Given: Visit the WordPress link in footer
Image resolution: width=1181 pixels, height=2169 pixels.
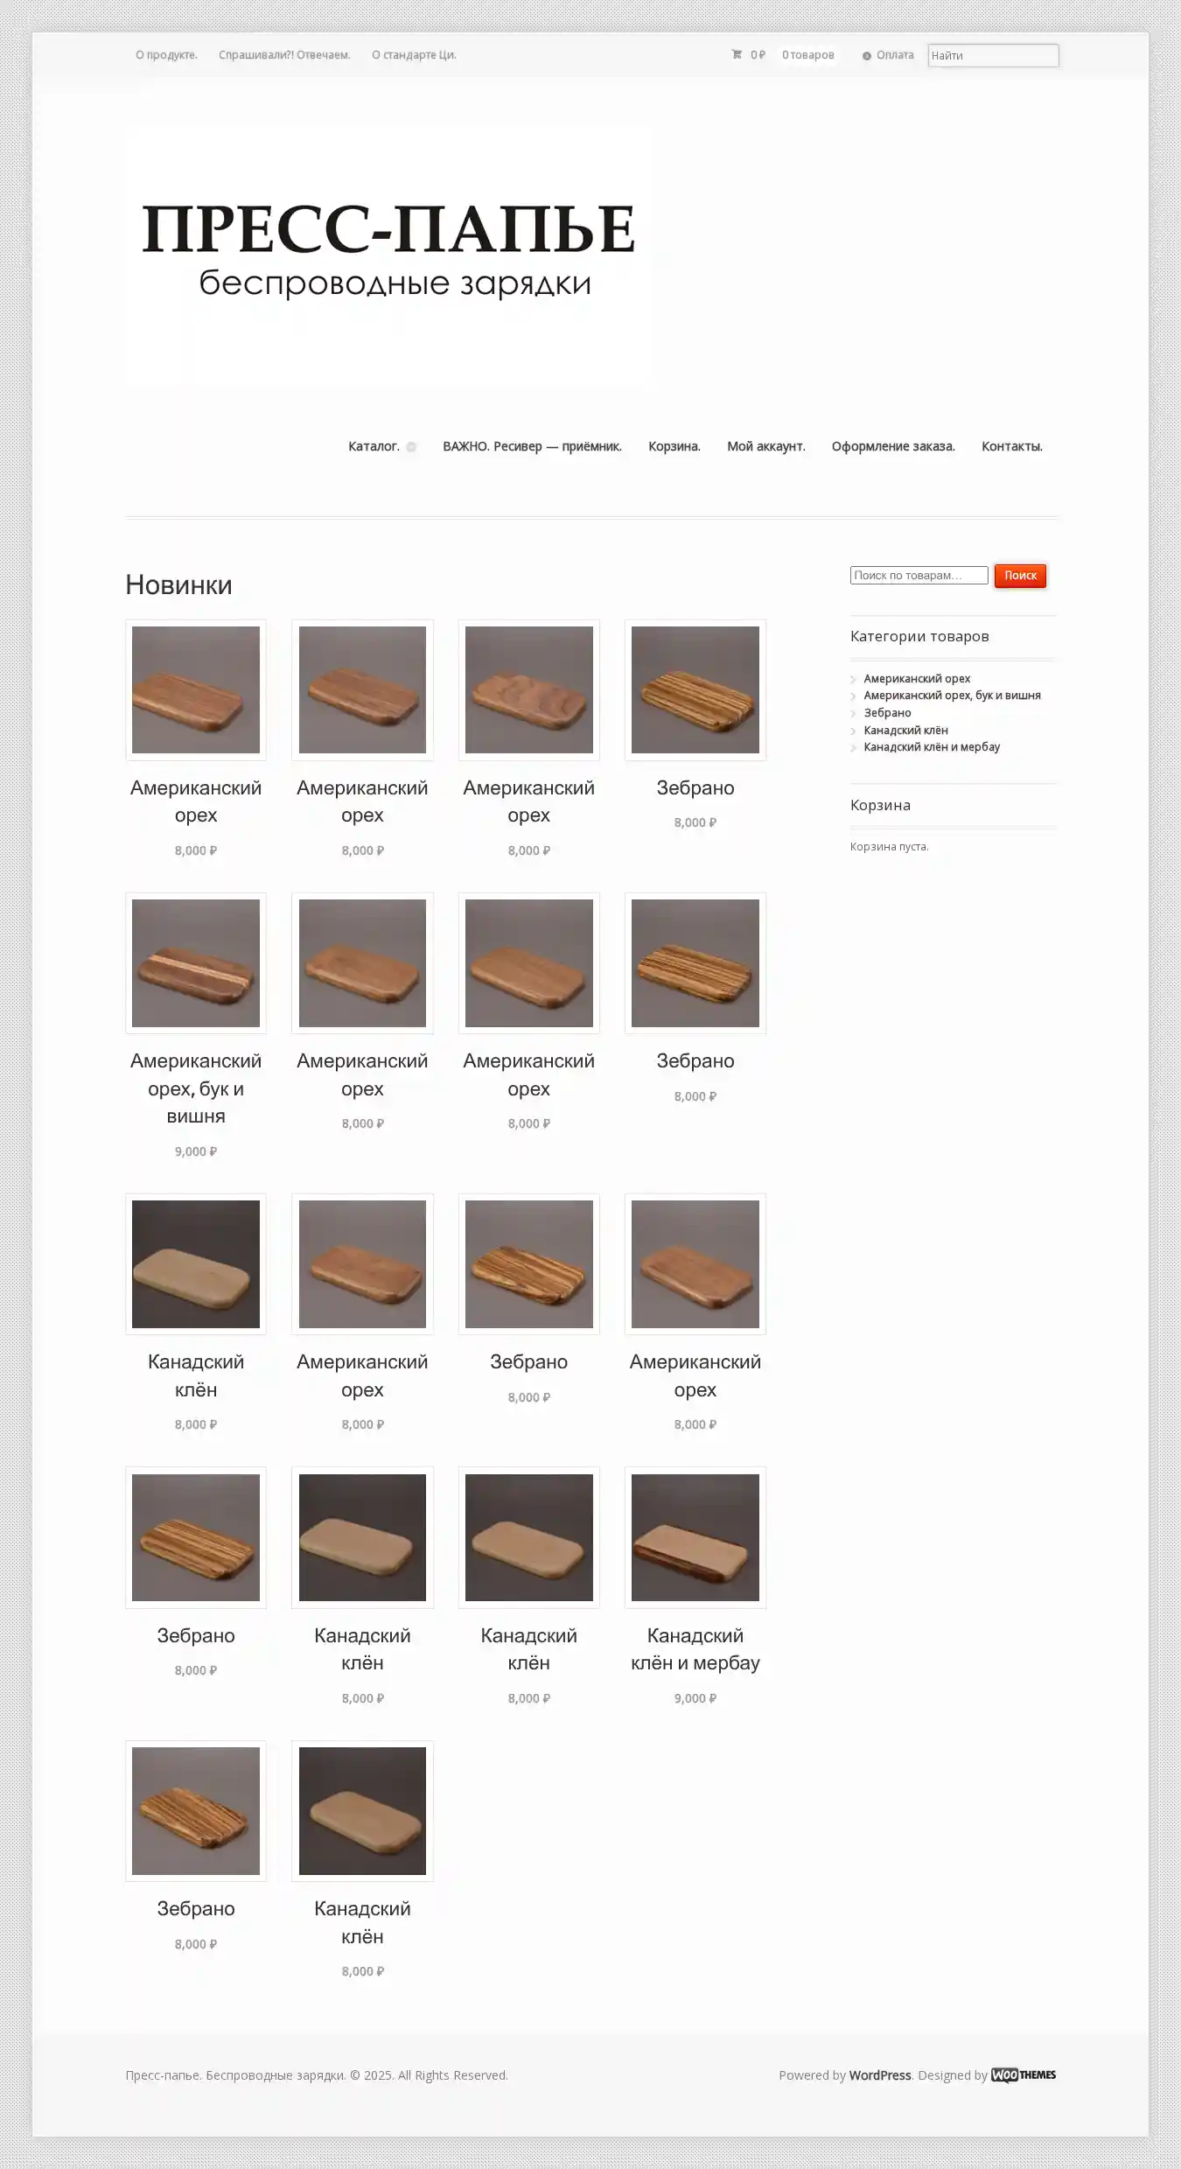Looking at the screenshot, I should [x=879, y=2075].
